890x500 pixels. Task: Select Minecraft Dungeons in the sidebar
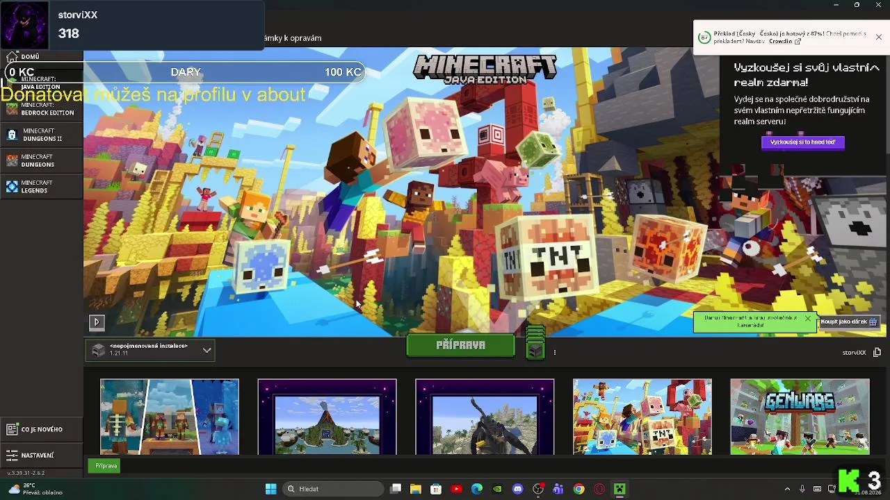pyautogui.click(x=41, y=160)
